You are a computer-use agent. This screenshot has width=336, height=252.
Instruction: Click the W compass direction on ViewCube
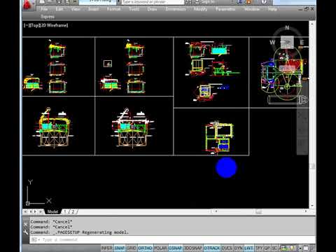pos(272,42)
